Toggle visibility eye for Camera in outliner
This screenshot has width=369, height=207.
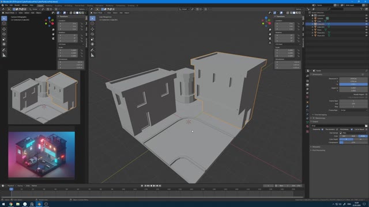366,18
